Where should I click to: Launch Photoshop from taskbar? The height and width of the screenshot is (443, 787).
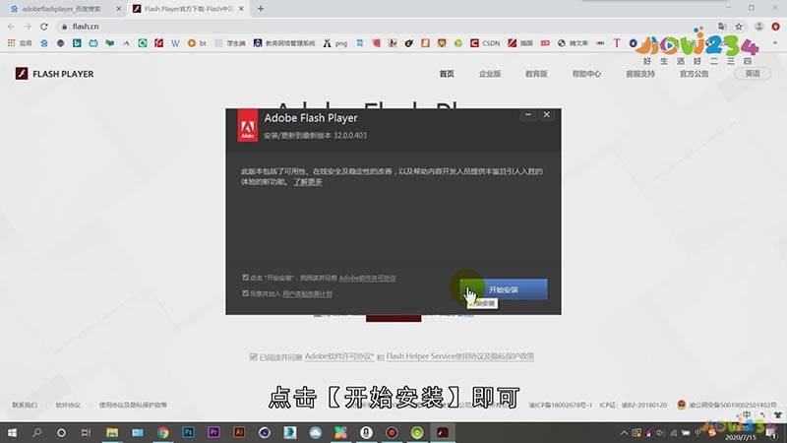point(188,432)
